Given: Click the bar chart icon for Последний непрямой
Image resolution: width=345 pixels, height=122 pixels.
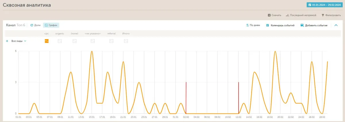Looking at the screenshot, I should 287,15.
